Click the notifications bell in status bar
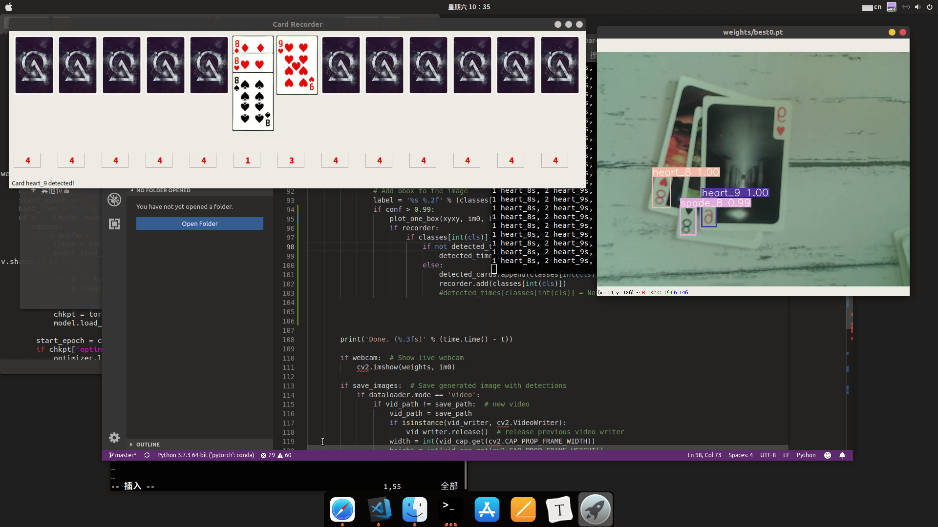This screenshot has height=527, width=938. (842, 455)
